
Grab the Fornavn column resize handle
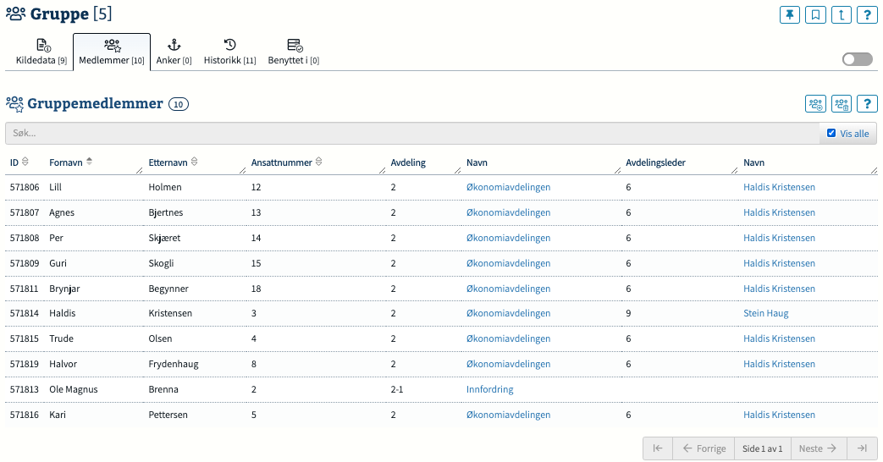(139, 171)
